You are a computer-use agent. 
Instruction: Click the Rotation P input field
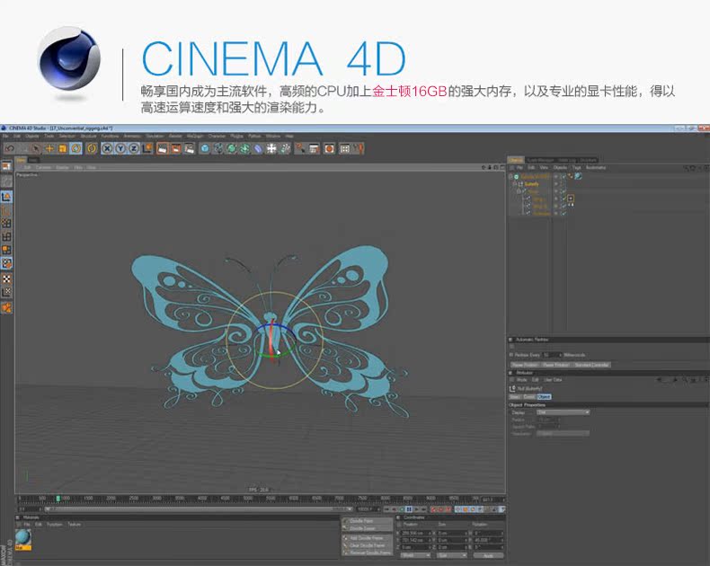[x=488, y=541]
